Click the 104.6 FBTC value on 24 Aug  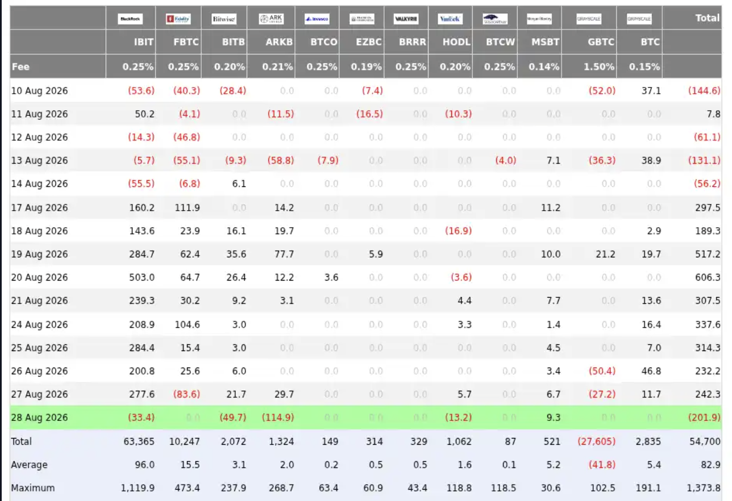click(188, 325)
